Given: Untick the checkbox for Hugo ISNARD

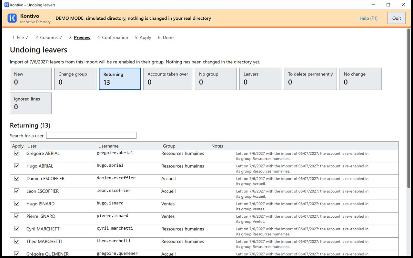Looking at the screenshot, I should click(17, 203).
